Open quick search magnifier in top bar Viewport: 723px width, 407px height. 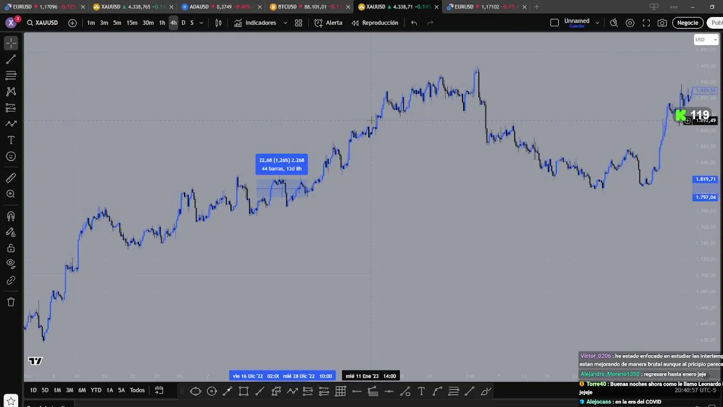click(613, 23)
